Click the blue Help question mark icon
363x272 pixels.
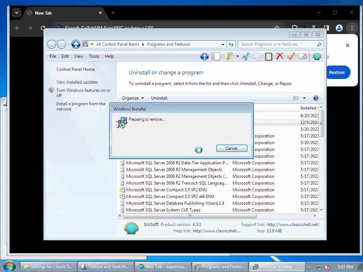coord(315,98)
